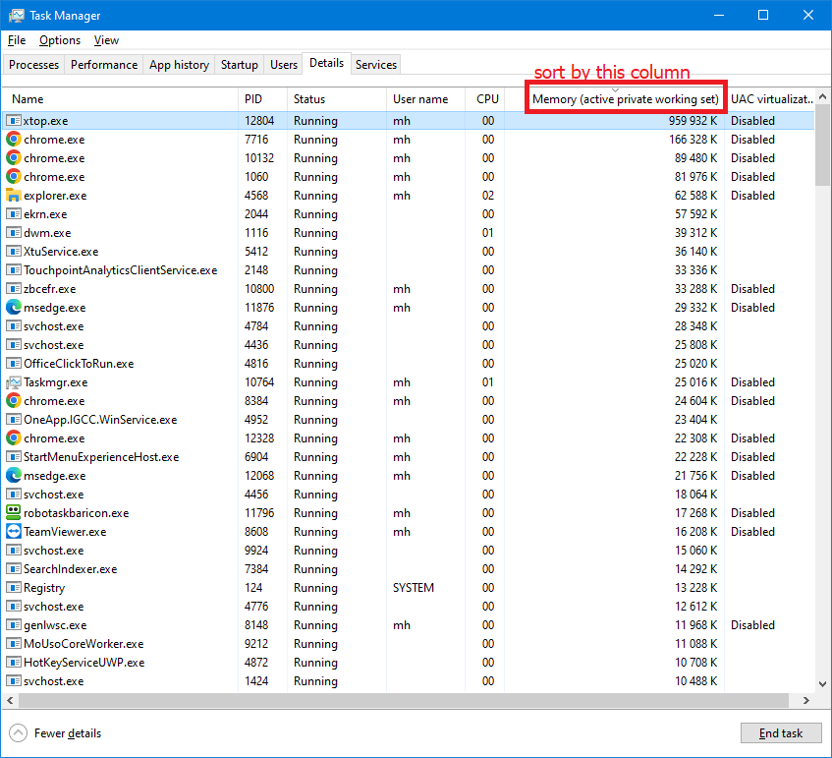Open the Options menu
Image resolution: width=832 pixels, height=758 pixels.
click(x=59, y=40)
